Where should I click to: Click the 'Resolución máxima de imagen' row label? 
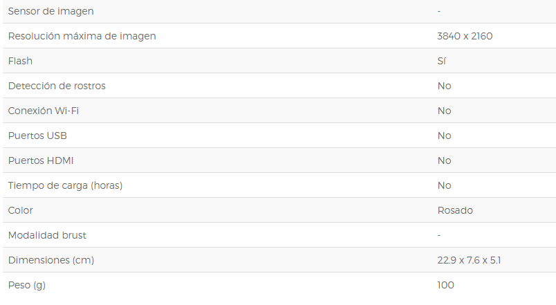pos(82,36)
